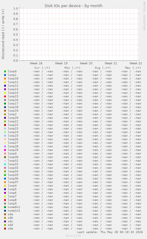Click the Week 22 axis label

[136, 63]
